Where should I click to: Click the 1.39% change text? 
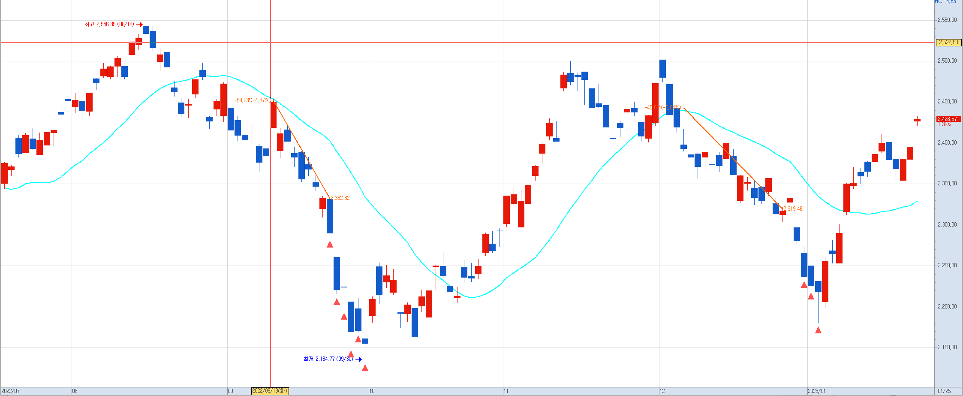click(x=945, y=124)
